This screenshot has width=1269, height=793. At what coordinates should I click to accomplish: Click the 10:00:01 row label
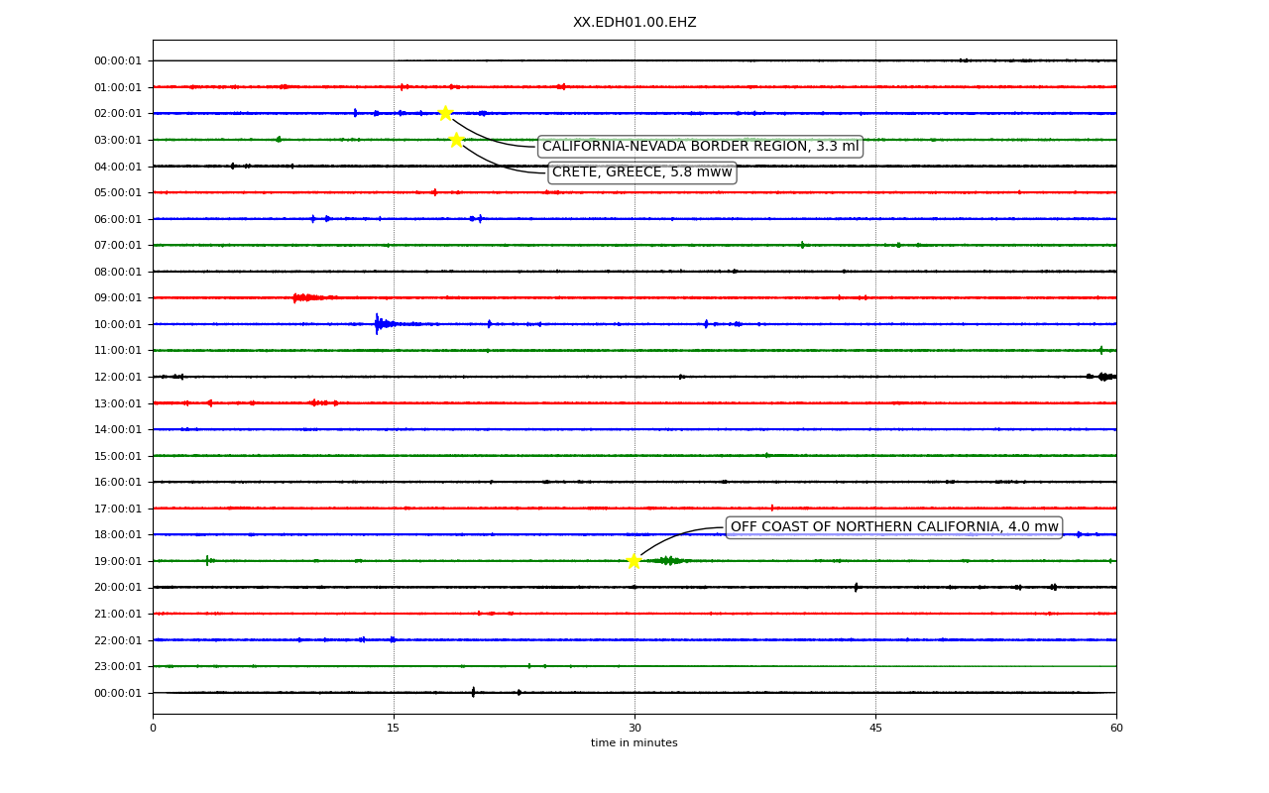click(118, 324)
